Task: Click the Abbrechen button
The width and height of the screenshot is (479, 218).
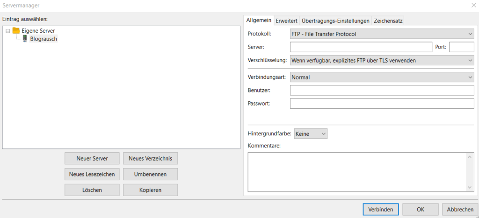Action: 460,210
